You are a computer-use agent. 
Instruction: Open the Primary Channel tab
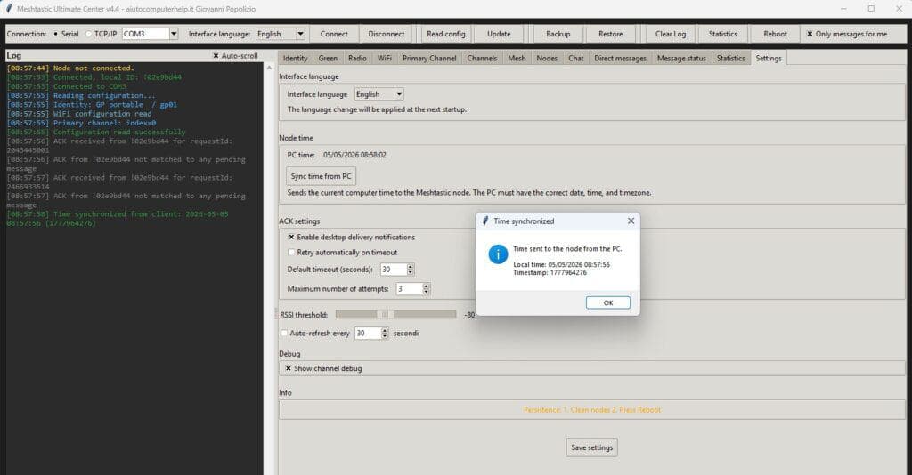429,58
